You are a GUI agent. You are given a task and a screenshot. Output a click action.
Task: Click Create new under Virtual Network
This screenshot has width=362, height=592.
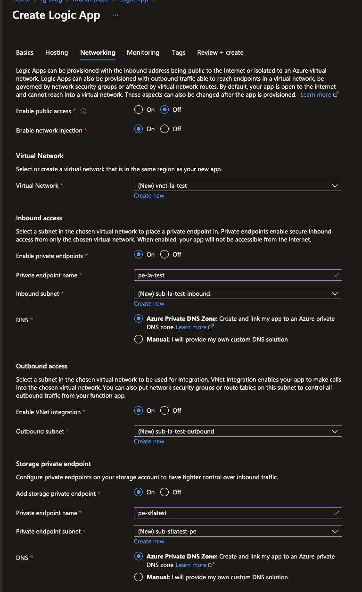pos(149,196)
